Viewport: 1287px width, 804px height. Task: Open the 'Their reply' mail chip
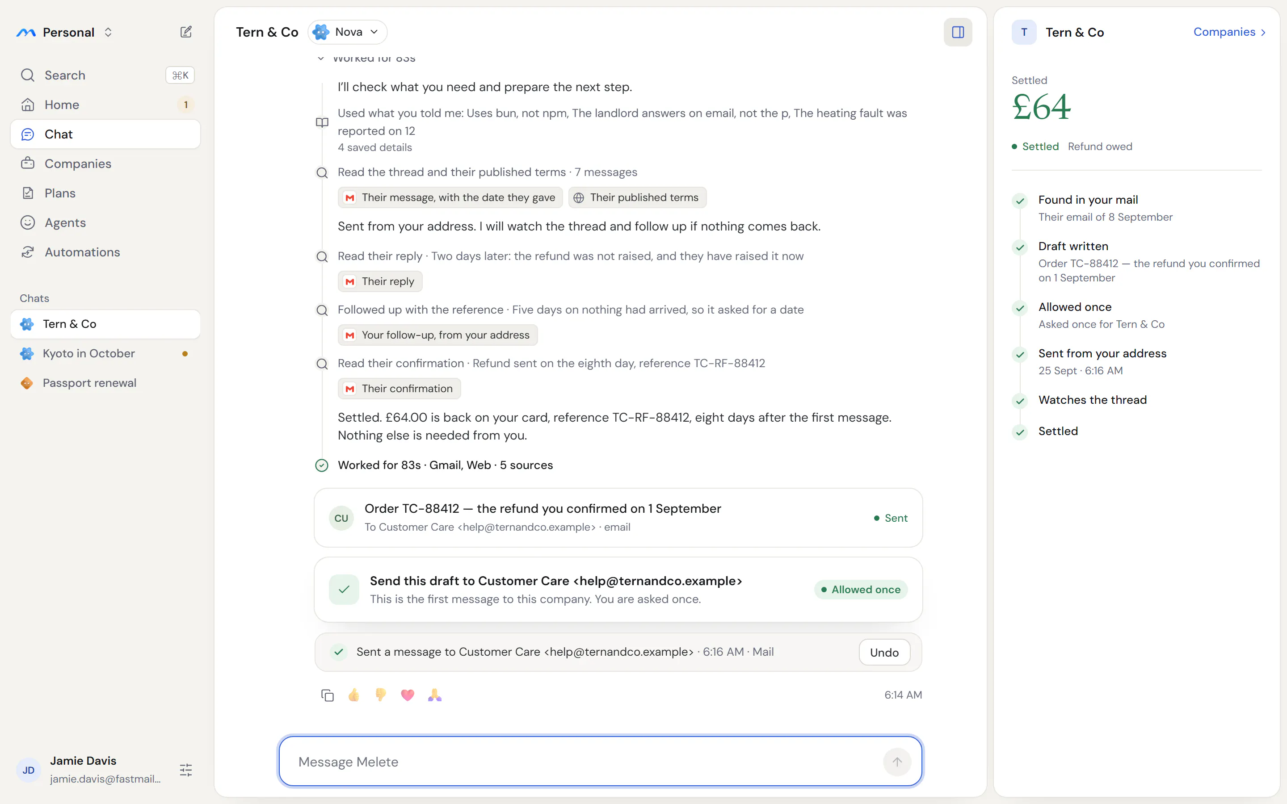point(380,281)
